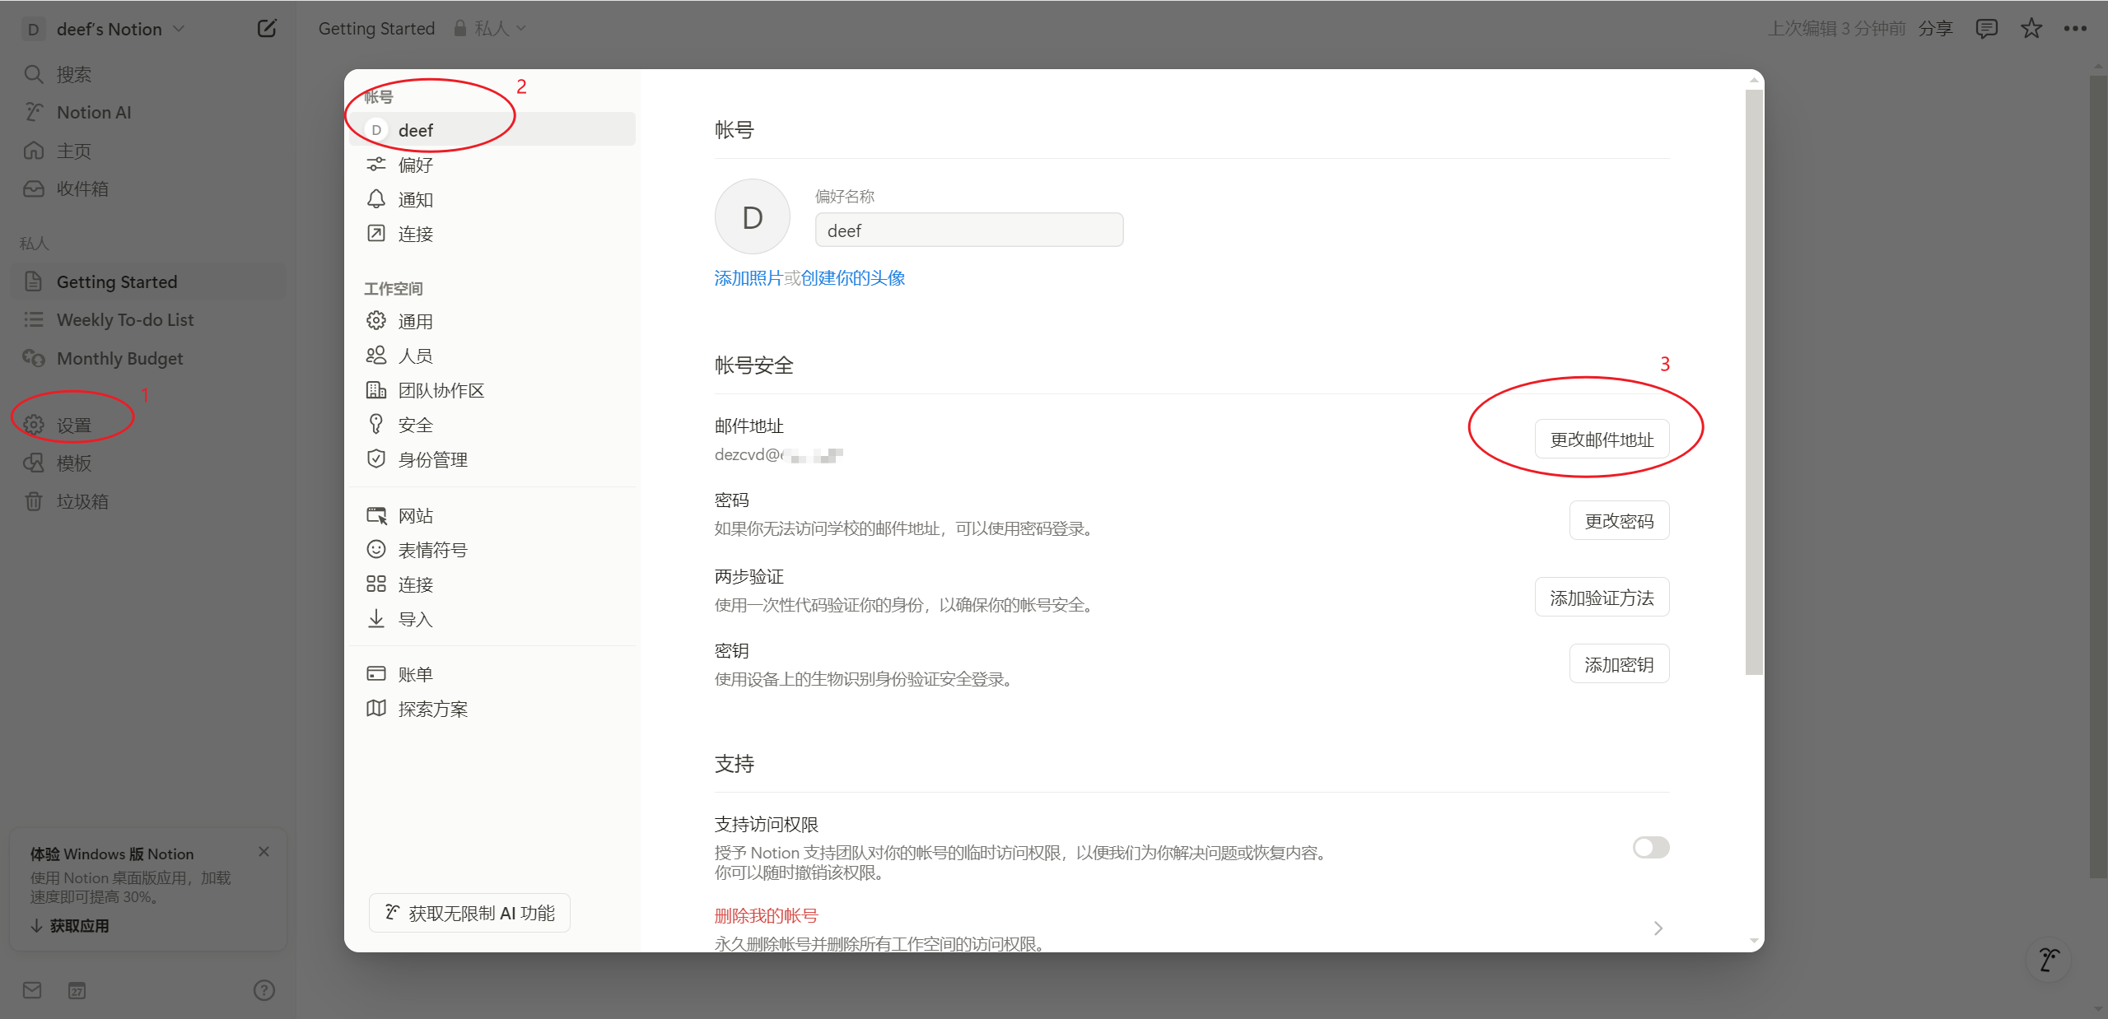Close the Windows Notion app promo
The width and height of the screenshot is (2108, 1019).
tap(263, 852)
